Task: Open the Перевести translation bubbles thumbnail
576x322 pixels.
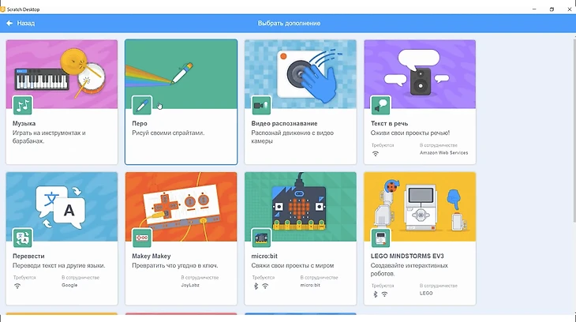Action: tap(62, 207)
